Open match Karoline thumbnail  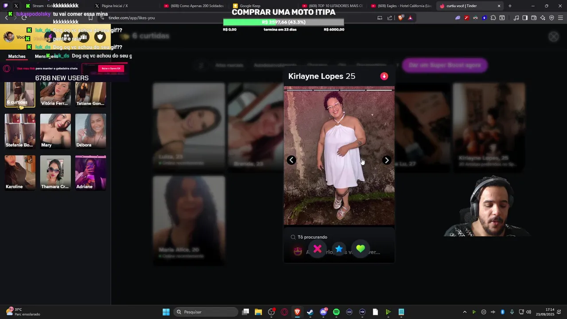click(20, 173)
